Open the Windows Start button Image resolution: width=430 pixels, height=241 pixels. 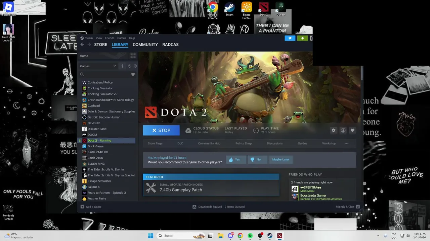point(150,236)
